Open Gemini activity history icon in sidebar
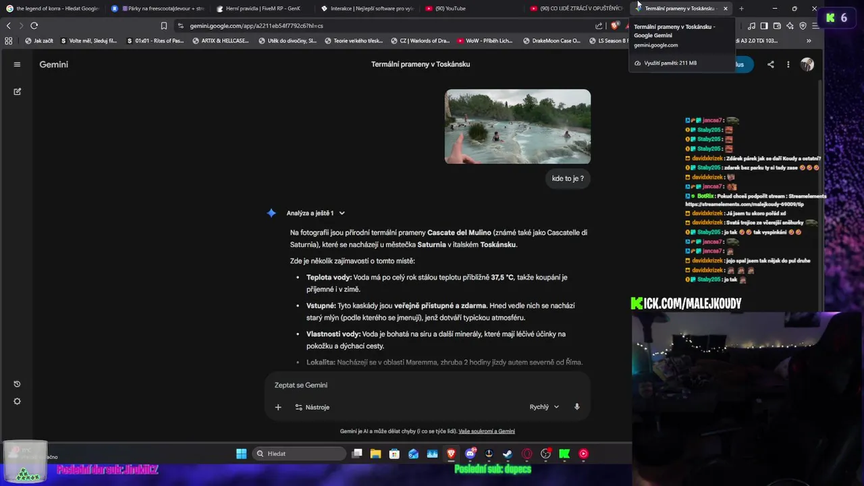 pyautogui.click(x=17, y=384)
